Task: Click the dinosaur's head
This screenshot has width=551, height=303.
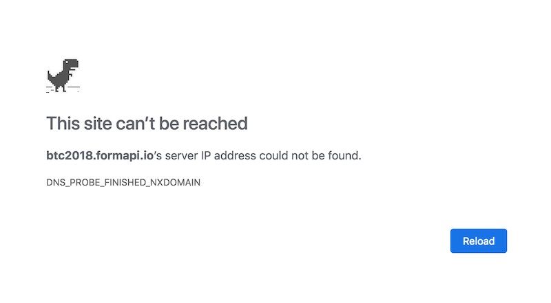Action: (x=71, y=65)
